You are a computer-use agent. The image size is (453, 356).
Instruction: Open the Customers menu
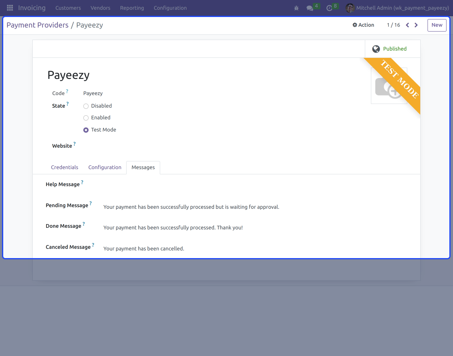(x=68, y=8)
